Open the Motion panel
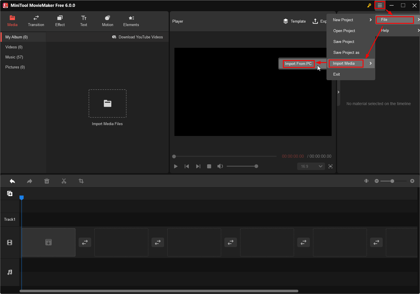 (x=107, y=21)
